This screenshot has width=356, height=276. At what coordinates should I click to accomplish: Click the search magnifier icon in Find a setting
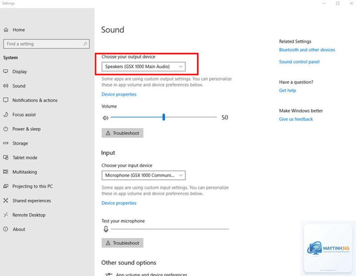click(x=85, y=43)
